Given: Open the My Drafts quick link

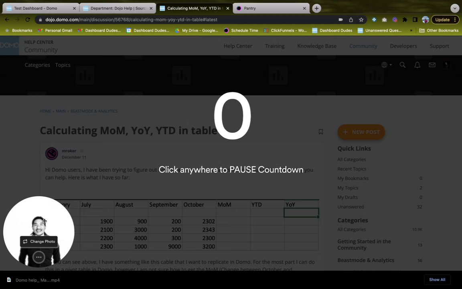Looking at the screenshot, I should (347, 197).
